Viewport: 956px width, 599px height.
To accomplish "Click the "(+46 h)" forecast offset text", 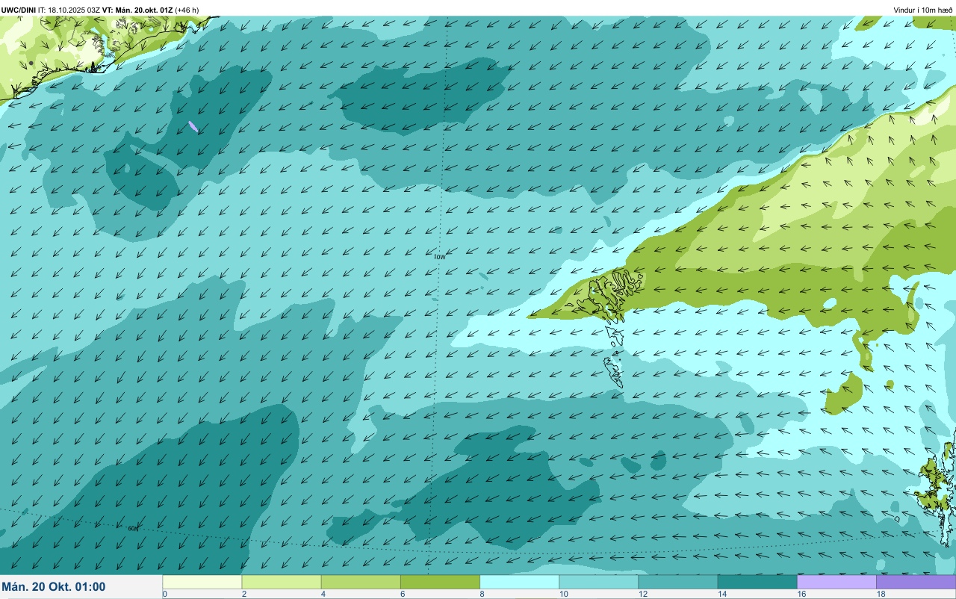I will click(x=187, y=10).
